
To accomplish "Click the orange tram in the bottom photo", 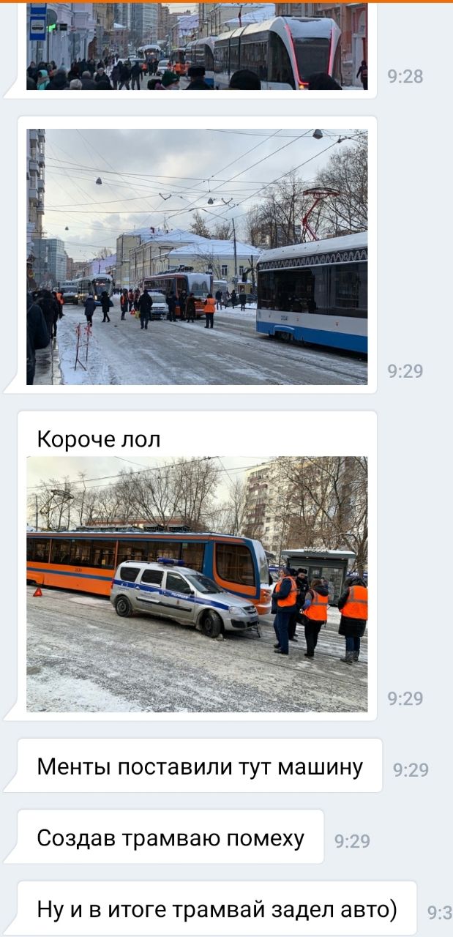I will (146, 564).
